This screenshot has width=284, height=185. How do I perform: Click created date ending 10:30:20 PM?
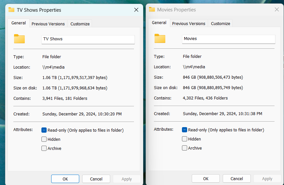coord(82,114)
